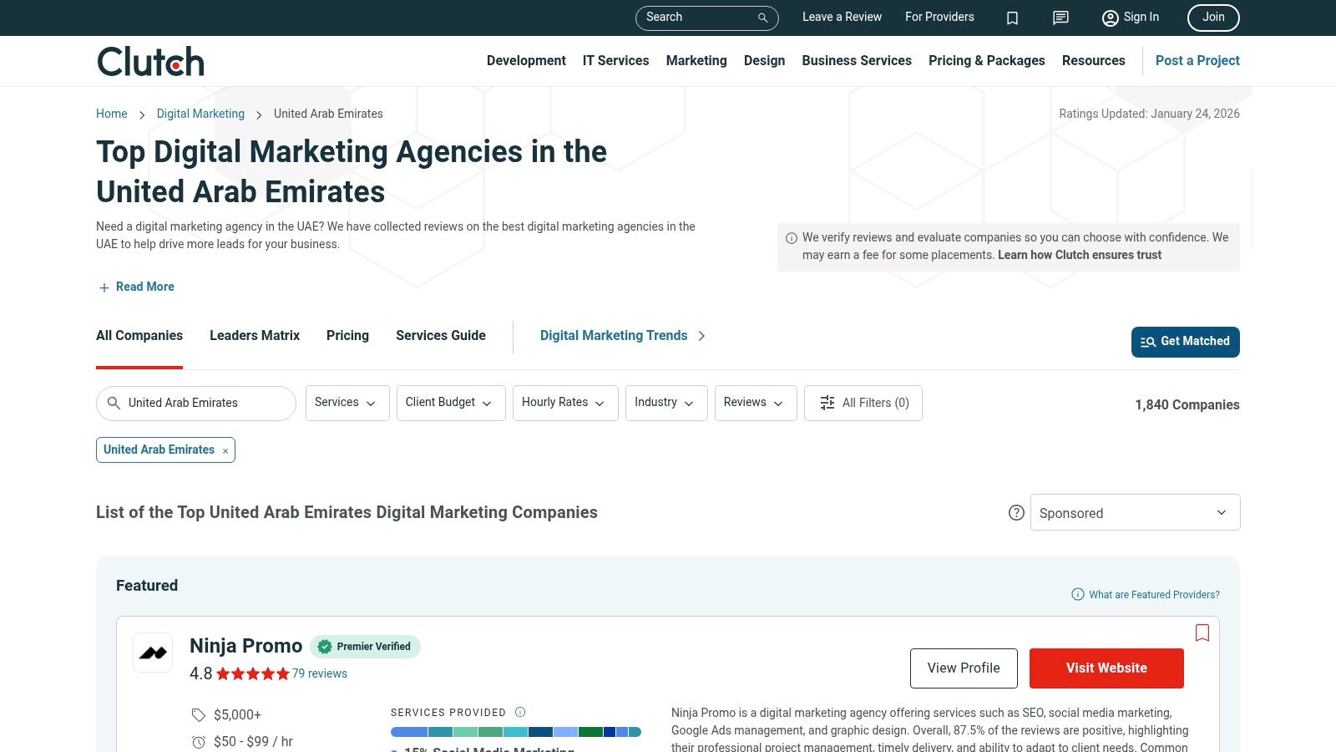This screenshot has height=752, width=1336.
Task: Click the help question mark beside Sponsored
Action: tap(1016, 513)
